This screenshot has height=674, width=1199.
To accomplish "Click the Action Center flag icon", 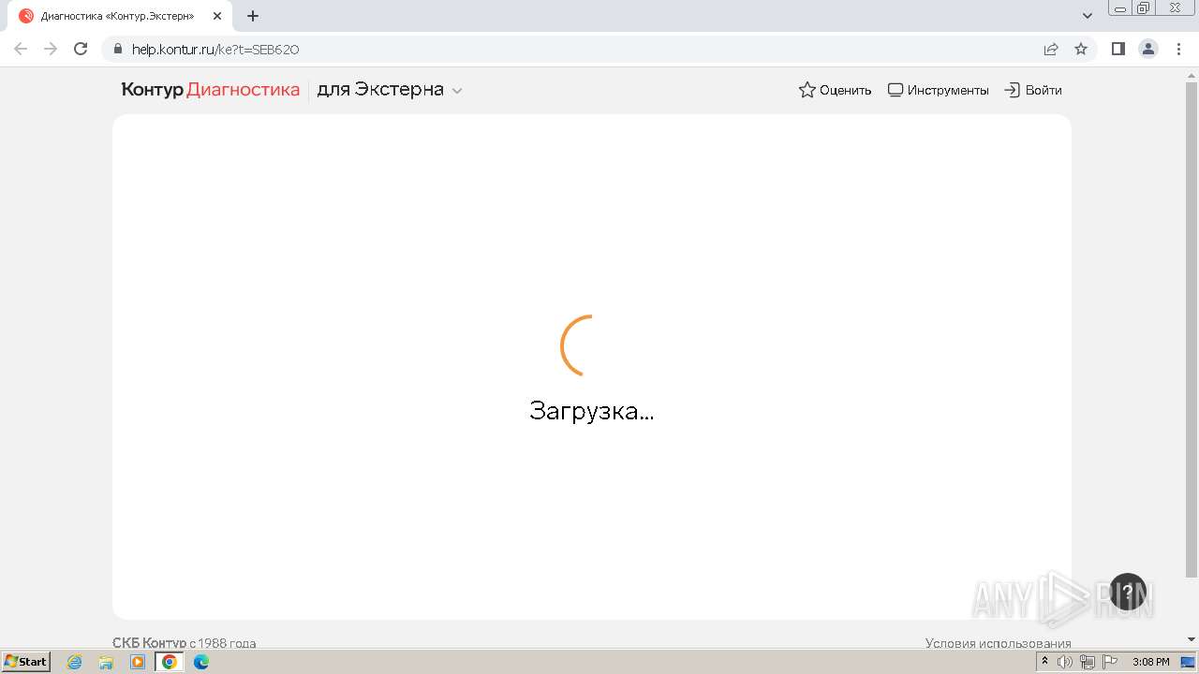I will coord(1110,662).
